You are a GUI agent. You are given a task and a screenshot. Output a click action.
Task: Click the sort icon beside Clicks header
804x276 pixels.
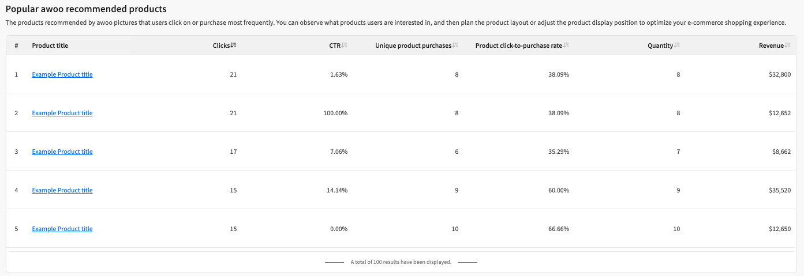[x=234, y=46]
